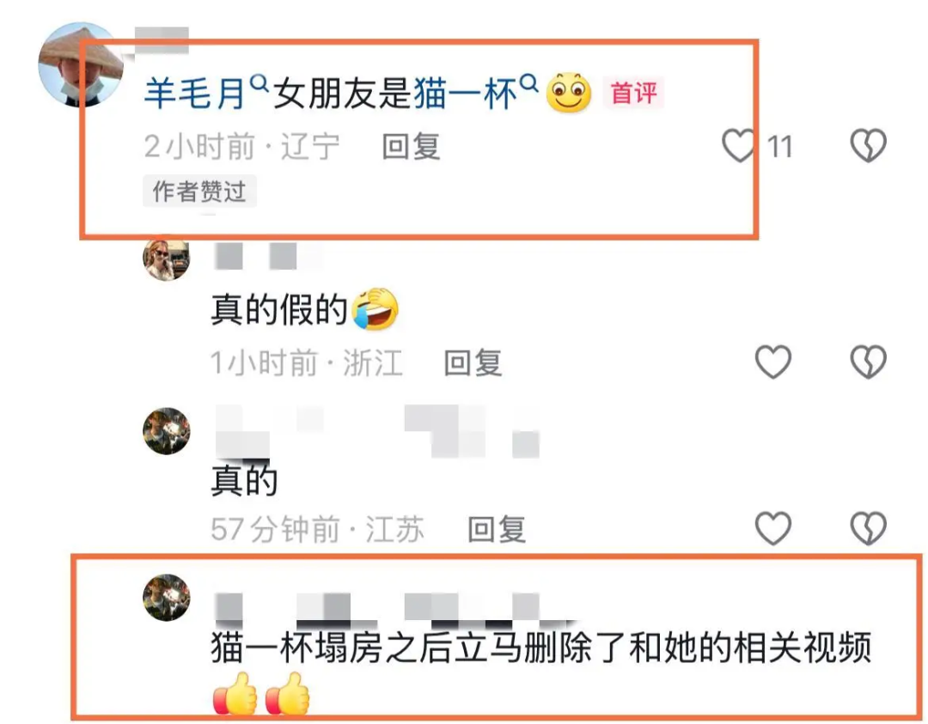Tap the 首评 first-comment badge

pyautogui.click(x=634, y=94)
